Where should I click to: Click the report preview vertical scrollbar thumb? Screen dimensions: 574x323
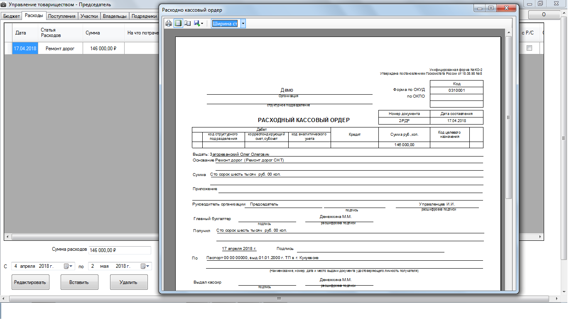(x=508, y=117)
